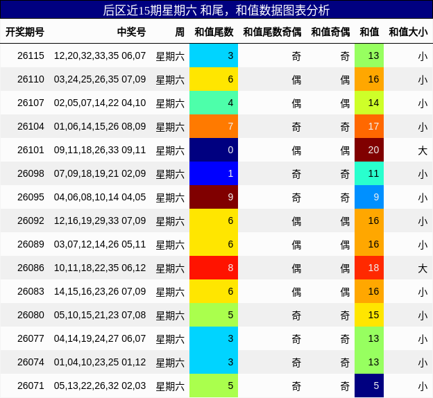Select the blue tail-digit 1 cell in row 26098
Screen dimensions: 433x398
pyautogui.click(x=214, y=173)
